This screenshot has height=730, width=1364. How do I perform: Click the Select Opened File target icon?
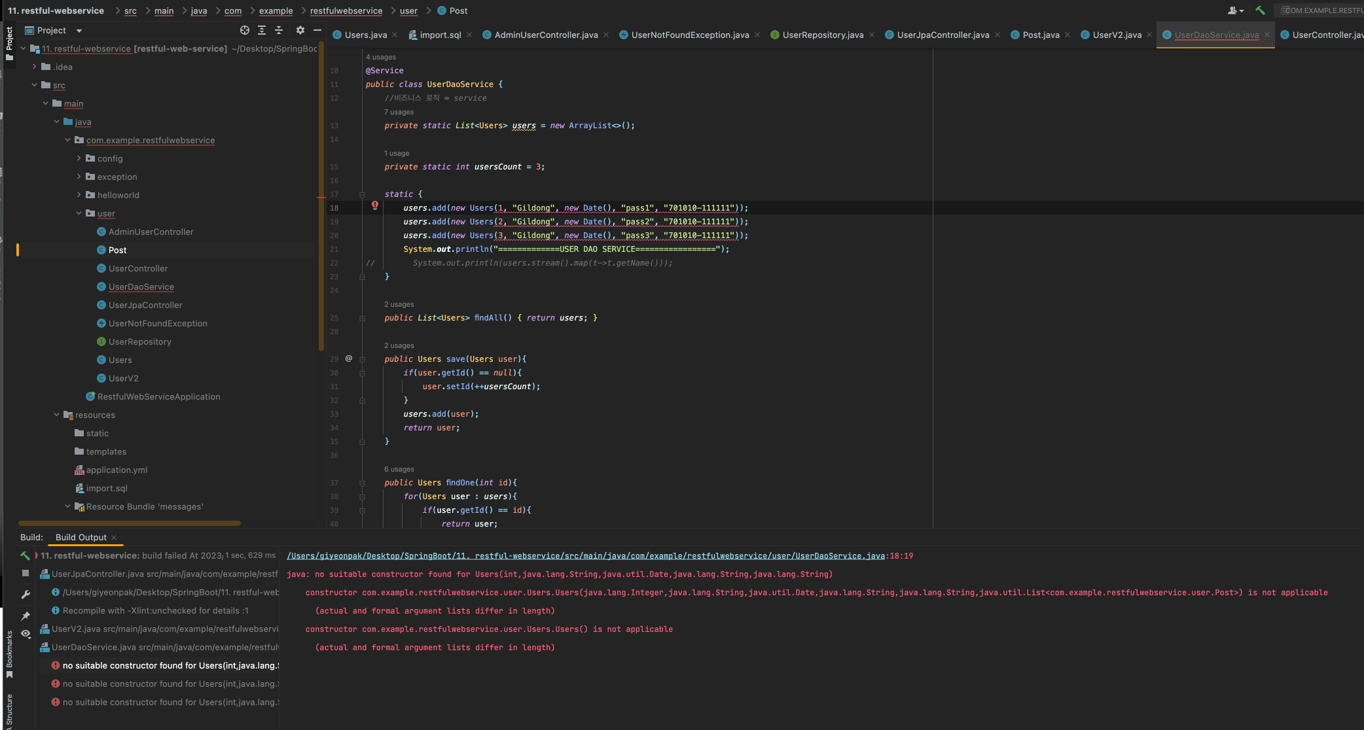click(x=245, y=30)
